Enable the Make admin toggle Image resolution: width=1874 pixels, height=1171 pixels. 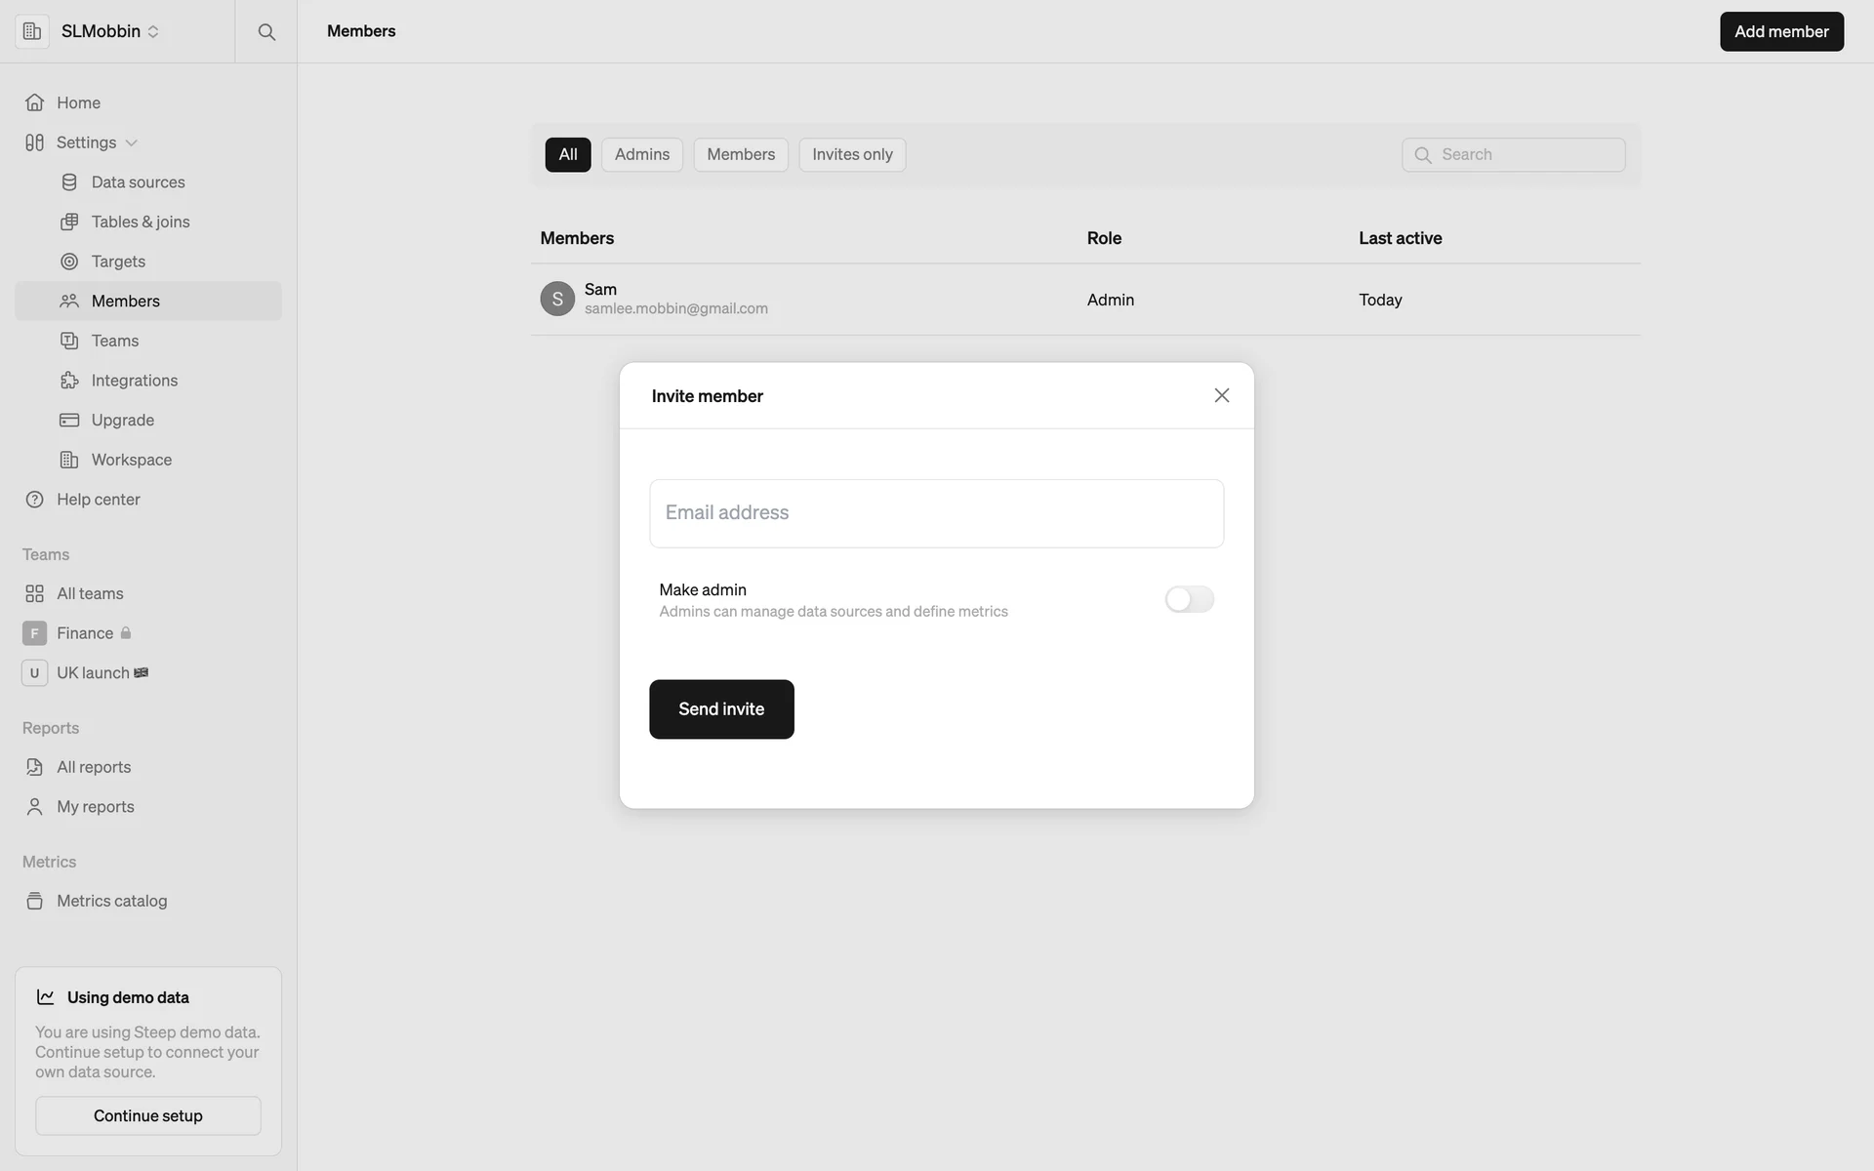pos(1189,599)
